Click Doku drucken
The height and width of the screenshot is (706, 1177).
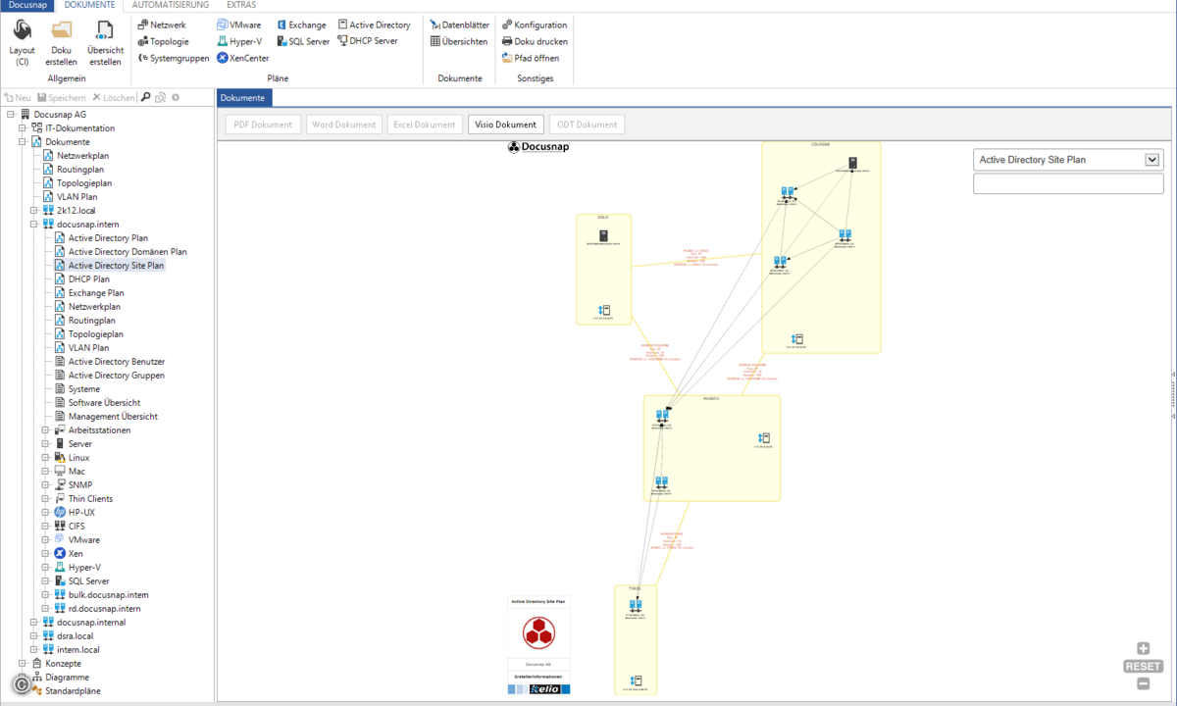point(535,41)
